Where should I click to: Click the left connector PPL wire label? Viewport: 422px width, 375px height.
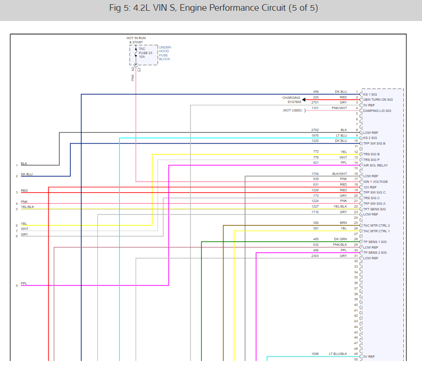pos(24,283)
